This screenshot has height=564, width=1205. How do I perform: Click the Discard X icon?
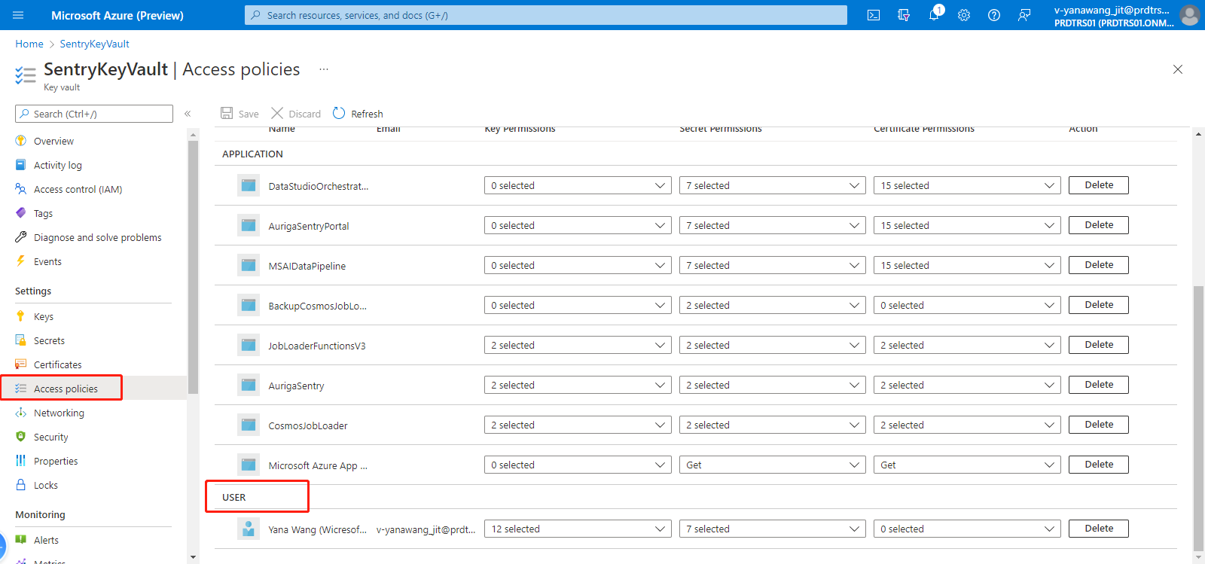click(277, 113)
